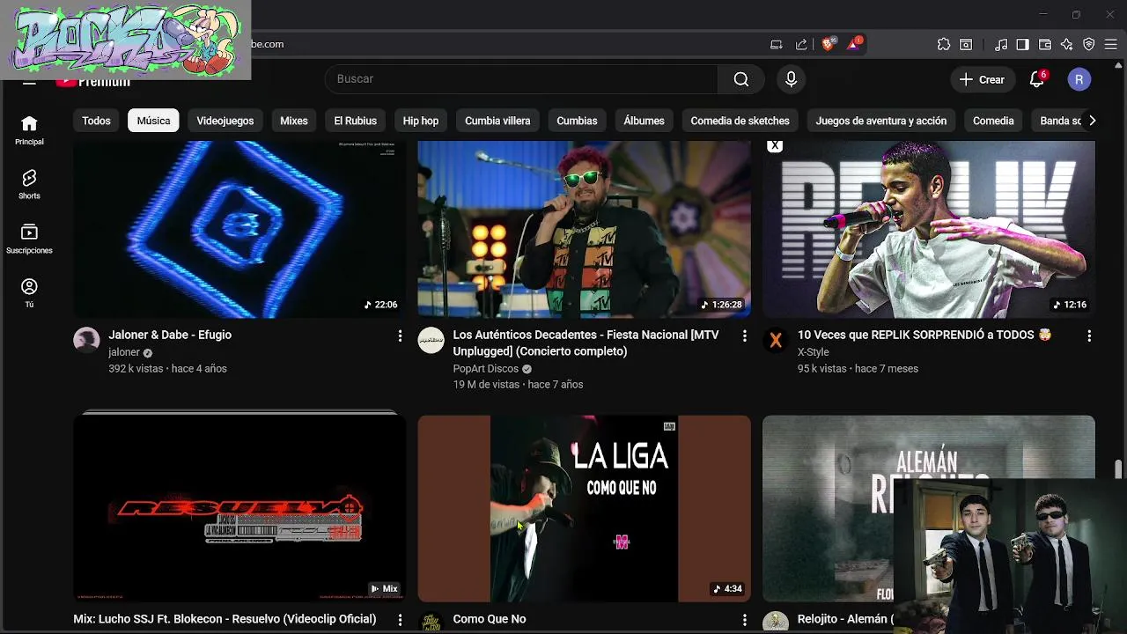This screenshot has height=634, width=1127.
Task: Select the Hip hop filter chip
Action: tap(421, 121)
